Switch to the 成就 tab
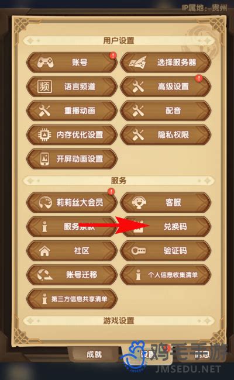234x380 pixels. click(94, 354)
